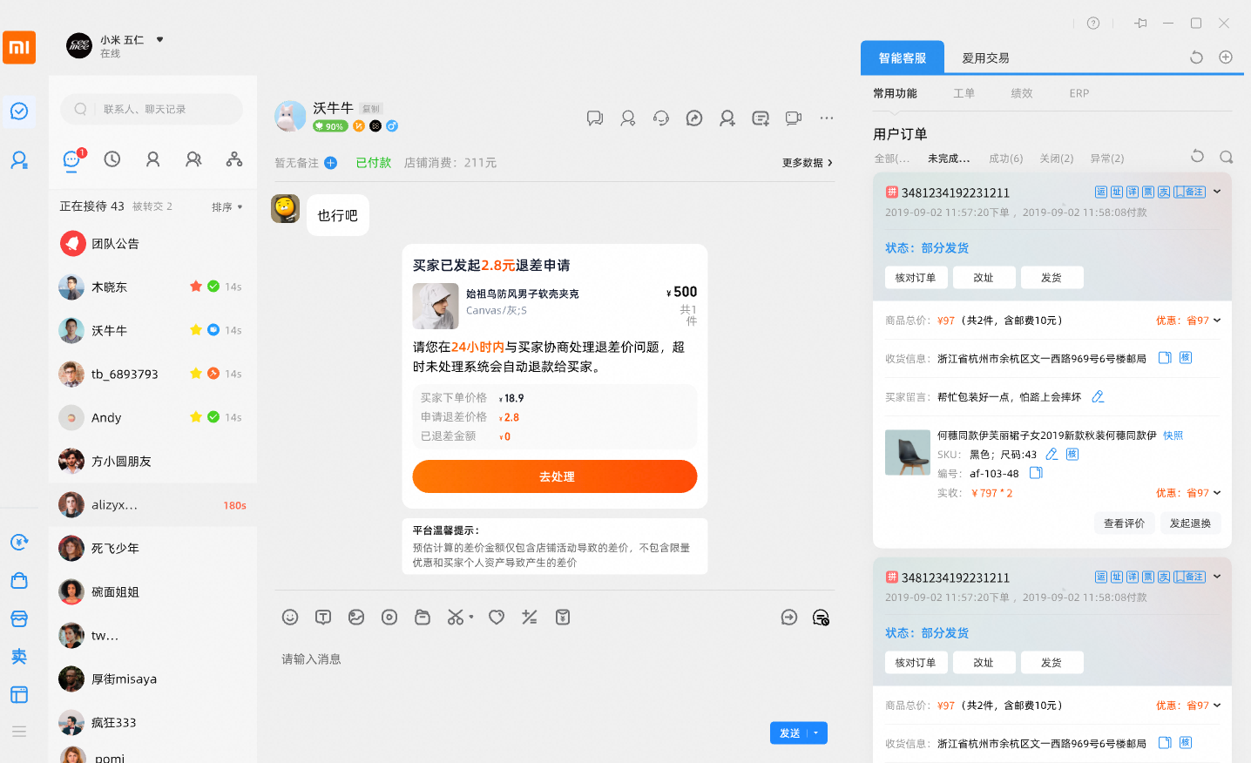
Task: Click the 去处理 button to handle the refund
Action: [x=554, y=476]
